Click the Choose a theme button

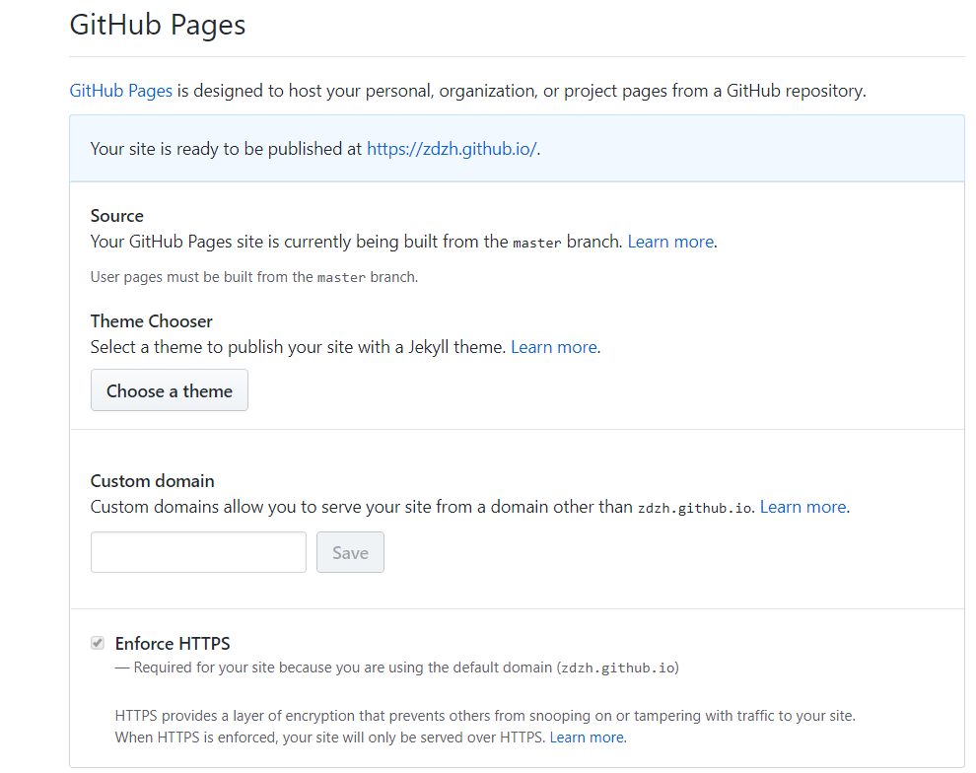click(170, 390)
